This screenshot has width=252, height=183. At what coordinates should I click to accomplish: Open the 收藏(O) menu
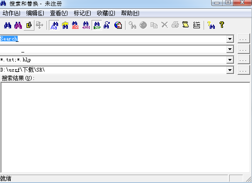[106, 13]
